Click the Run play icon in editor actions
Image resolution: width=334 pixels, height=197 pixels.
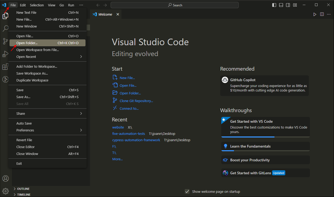315,14
